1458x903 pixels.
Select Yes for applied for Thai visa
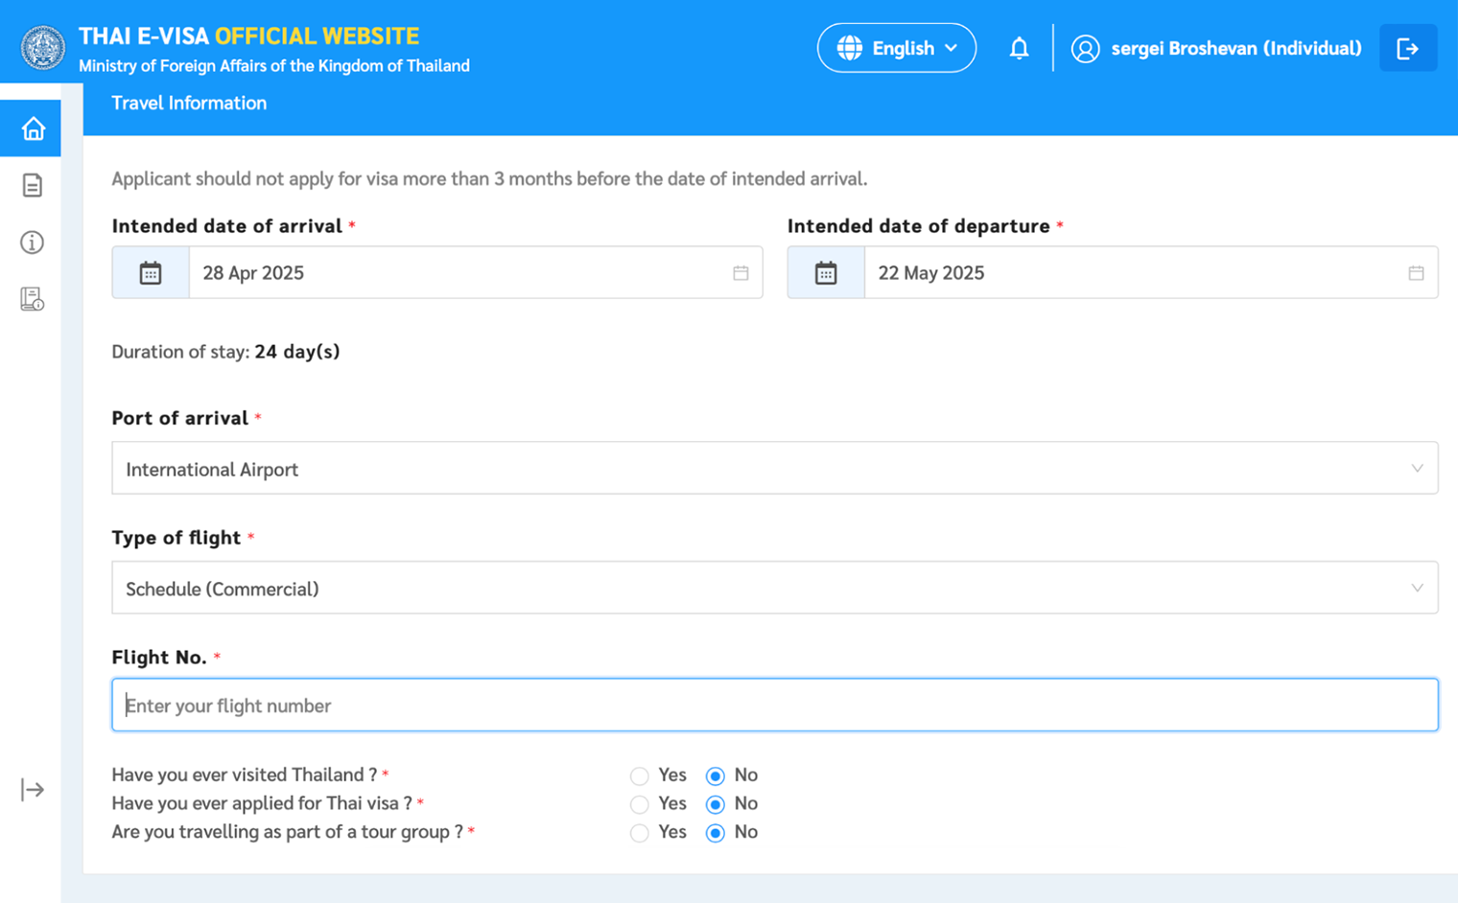pos(640,804)
